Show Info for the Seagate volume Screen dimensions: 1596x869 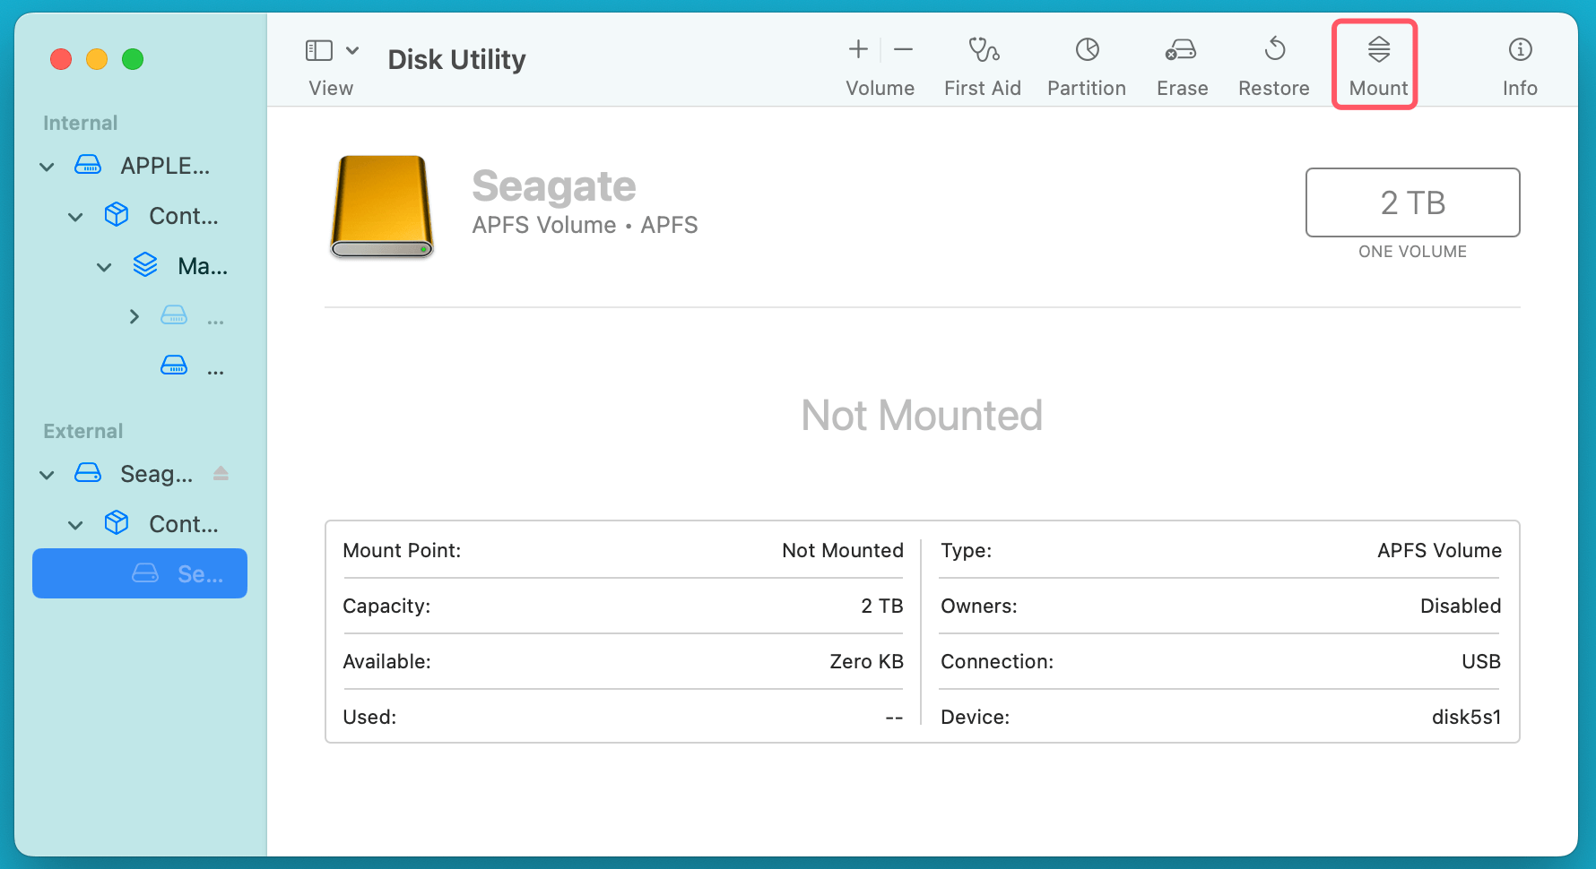tap(1519, 63)
